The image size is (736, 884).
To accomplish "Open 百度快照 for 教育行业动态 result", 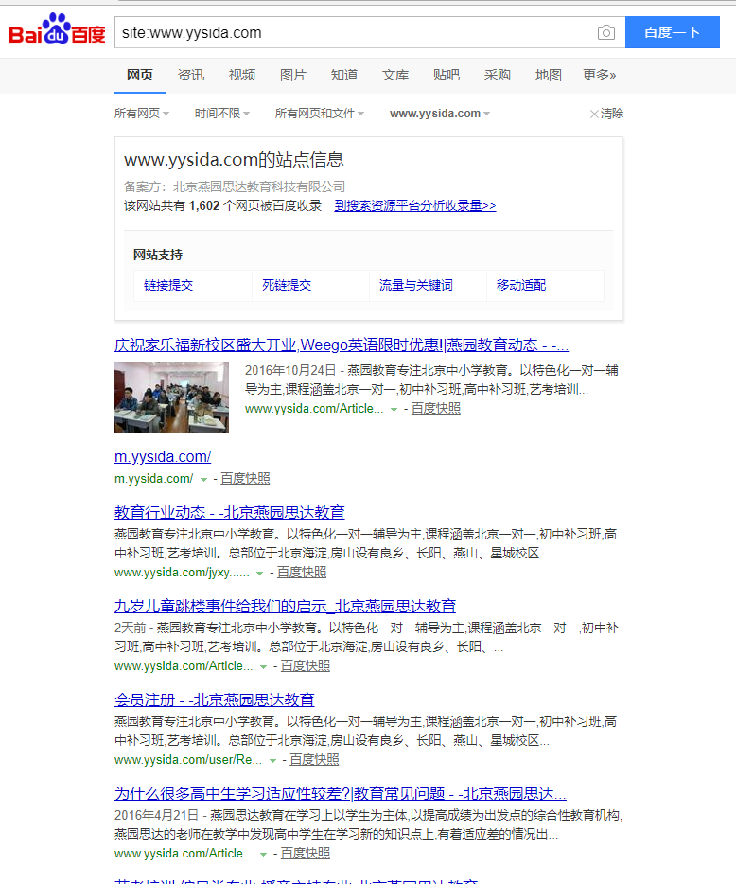I will tap(302, 573).
